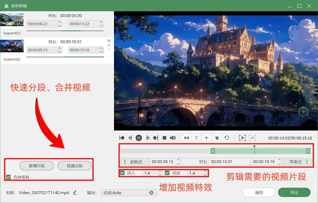The height and width of the screenshot is (203, 318).
Task: Step forward one frame
Action: pyautogui.click(x=148, y=138)
